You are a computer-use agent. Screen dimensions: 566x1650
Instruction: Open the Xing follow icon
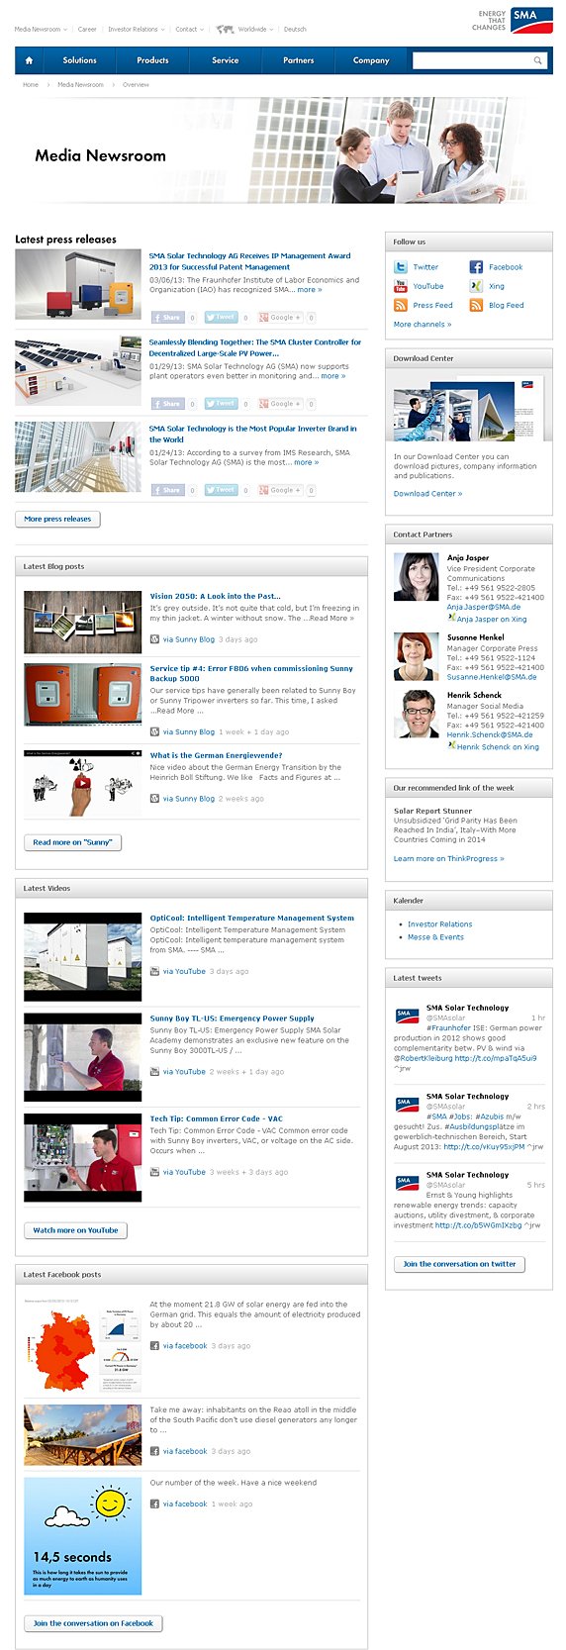pyautogui.click(x=476, y=286)
